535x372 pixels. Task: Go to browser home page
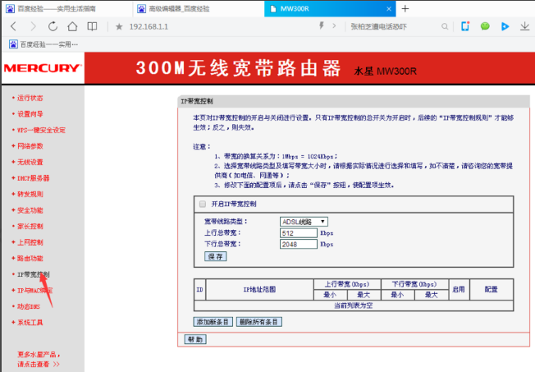coord(72,26)
